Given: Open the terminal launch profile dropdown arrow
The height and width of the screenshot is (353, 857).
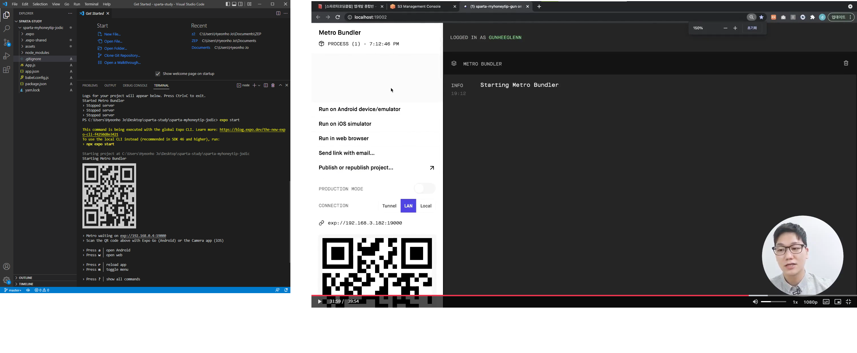Looking at the screenshot, I should pyautogui.click(x=259, y=85).
